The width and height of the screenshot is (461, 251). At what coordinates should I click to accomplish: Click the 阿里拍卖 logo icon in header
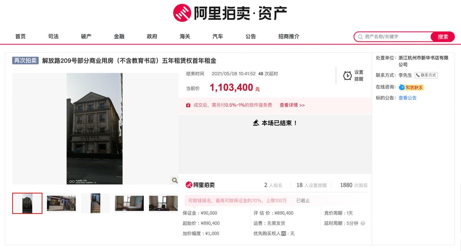click(182, 13)
